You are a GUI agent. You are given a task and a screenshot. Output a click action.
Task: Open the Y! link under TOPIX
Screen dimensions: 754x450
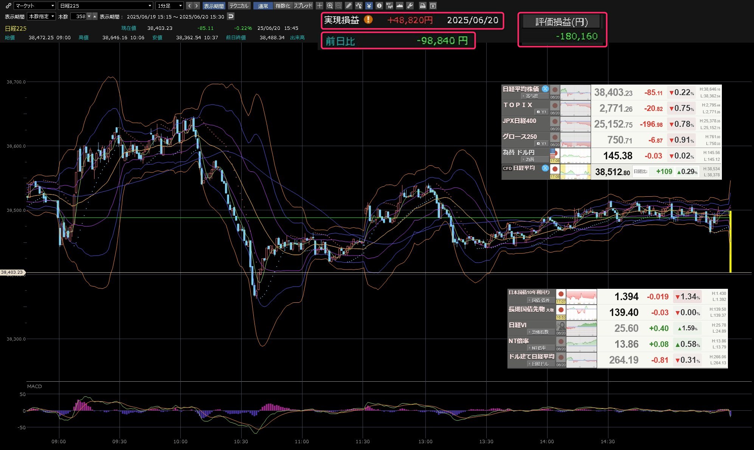point(541,112)
